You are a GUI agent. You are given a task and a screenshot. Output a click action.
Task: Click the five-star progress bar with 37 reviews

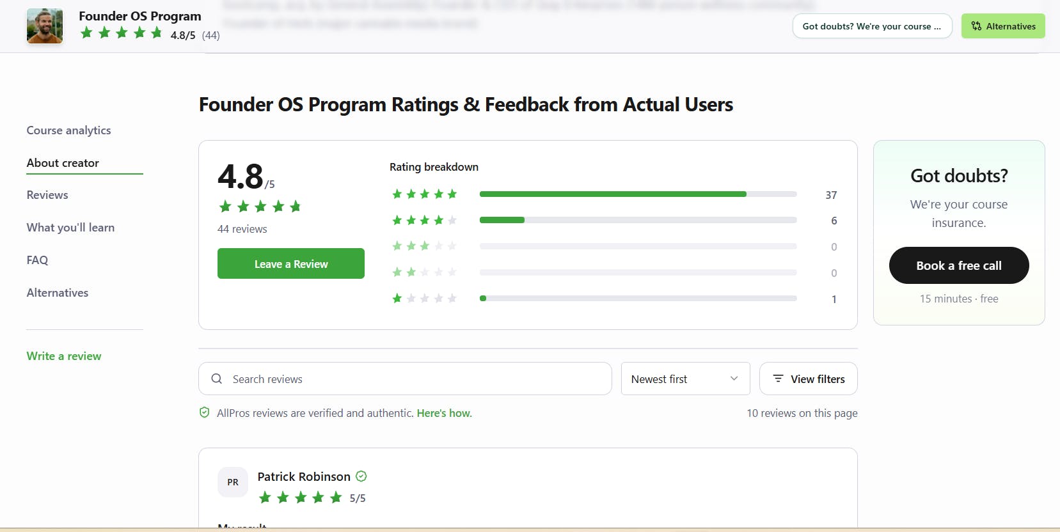638,194
